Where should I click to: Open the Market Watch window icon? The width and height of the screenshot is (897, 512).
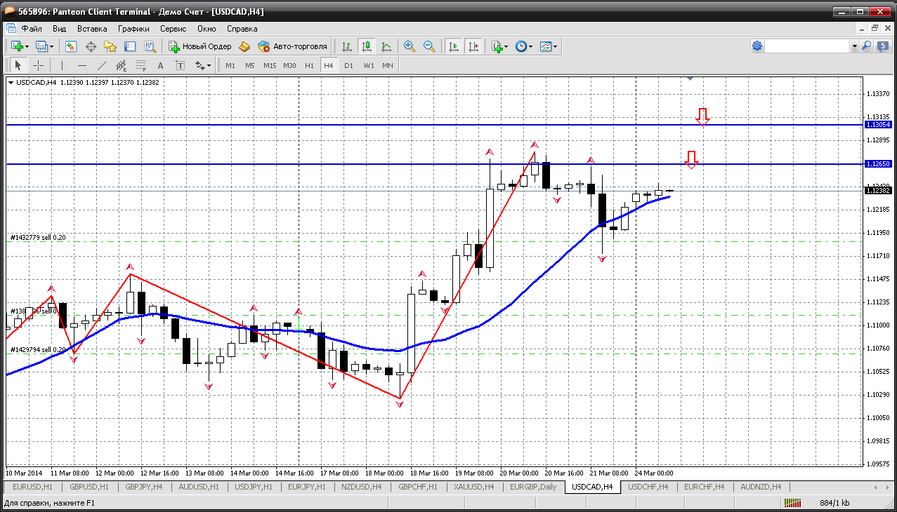[x=71, y=46]
